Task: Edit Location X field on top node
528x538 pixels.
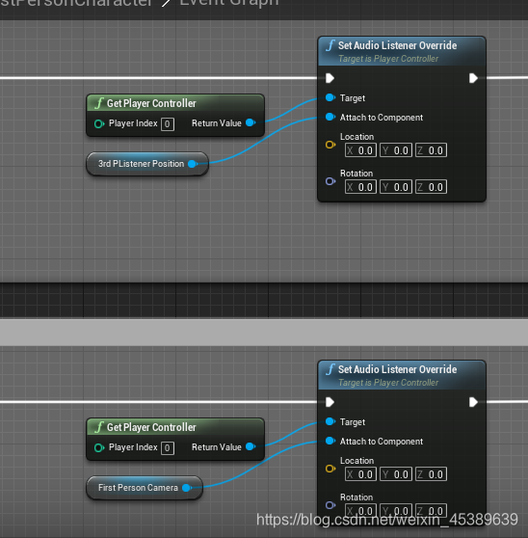Action: click(x=360, y=150)
